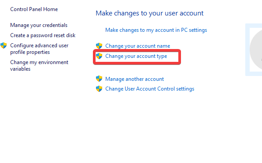Click the light blue frame around the account picture

coord(247,49)
